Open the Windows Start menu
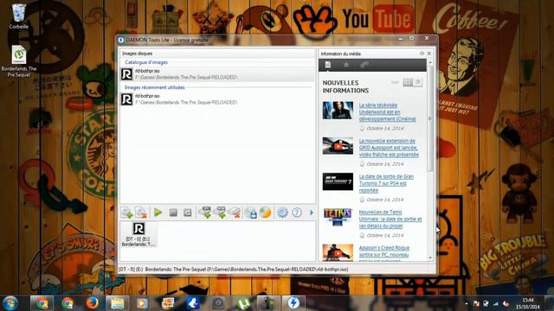This screenshot has height=311, width=554. pyautogui.click(x=10, y=303)
